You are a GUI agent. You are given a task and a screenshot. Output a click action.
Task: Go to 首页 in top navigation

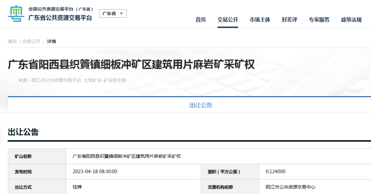(x=201, y=20)
